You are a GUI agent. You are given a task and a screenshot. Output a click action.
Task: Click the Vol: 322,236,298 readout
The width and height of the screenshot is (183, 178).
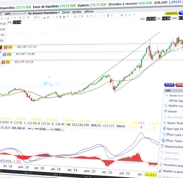click(x=77, y=125)
